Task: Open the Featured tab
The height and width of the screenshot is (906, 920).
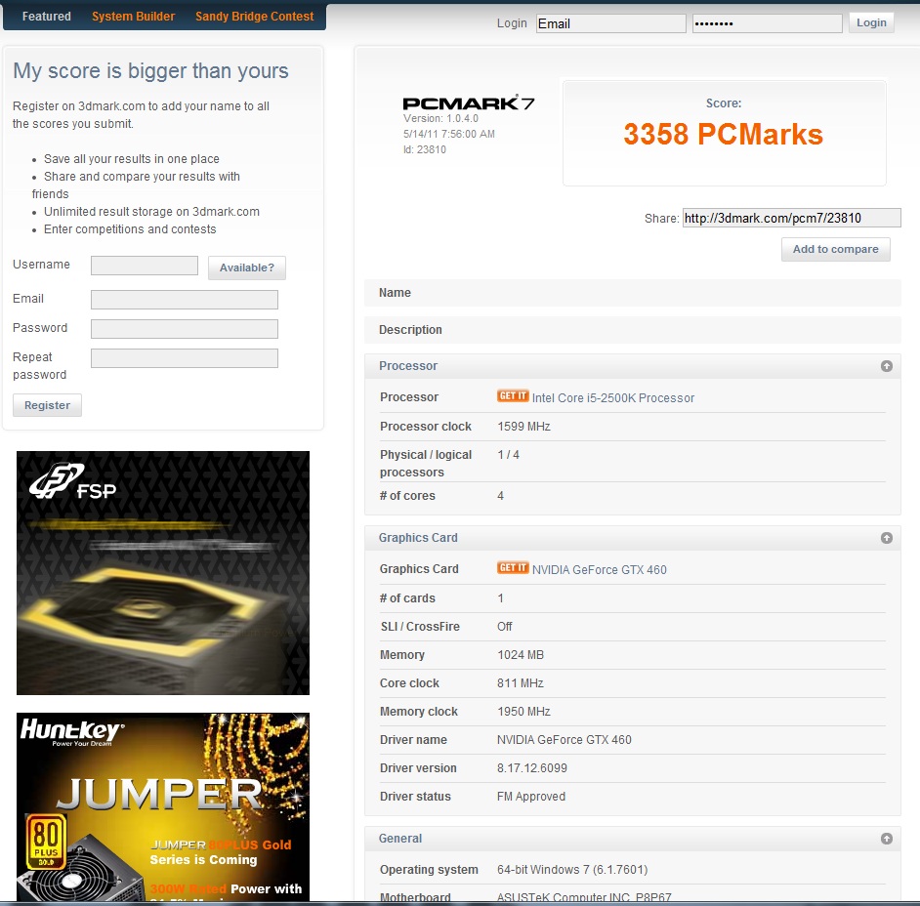Action: tap(46, 17)
